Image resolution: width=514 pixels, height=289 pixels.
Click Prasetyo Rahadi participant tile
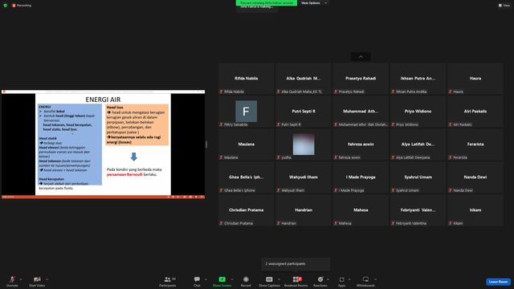[x=361, y=79]
